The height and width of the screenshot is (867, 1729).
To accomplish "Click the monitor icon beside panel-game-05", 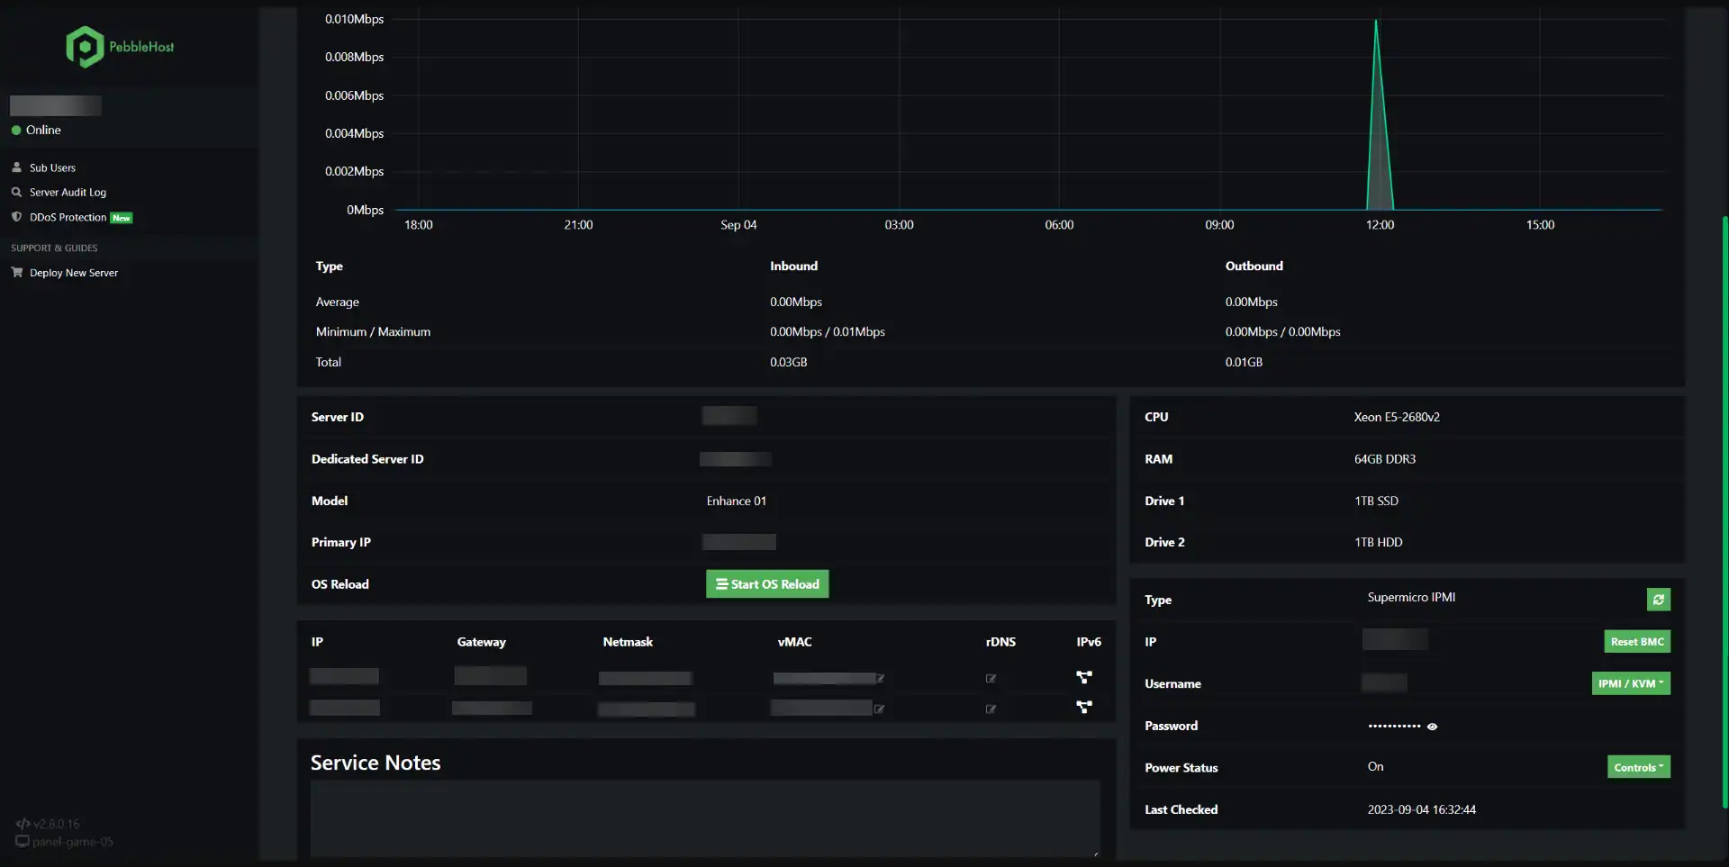I will [x=23, y=842].
